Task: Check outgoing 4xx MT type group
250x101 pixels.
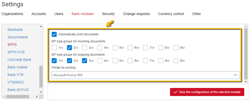Action: coord(100,61)
